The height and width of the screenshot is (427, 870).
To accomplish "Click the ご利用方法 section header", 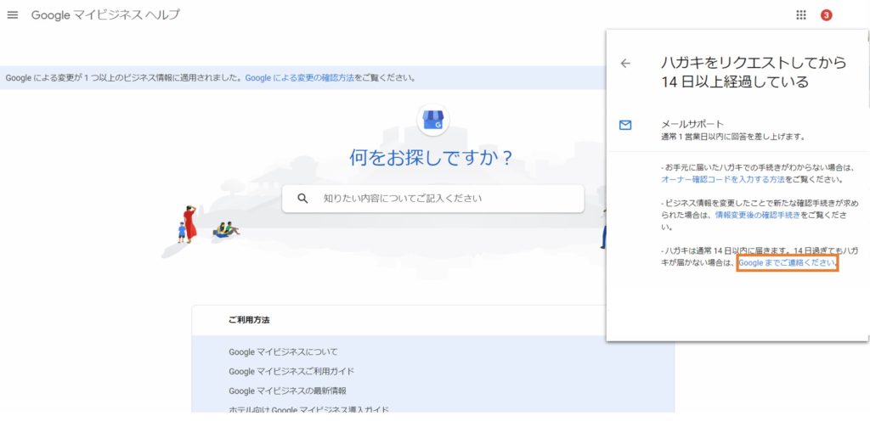I will [249, 320].
